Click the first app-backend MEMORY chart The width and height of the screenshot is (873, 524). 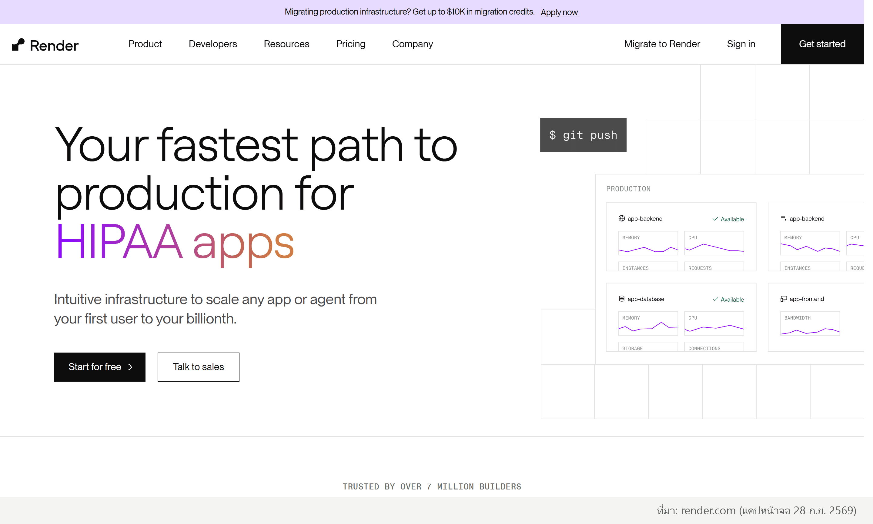pos(648,243)
